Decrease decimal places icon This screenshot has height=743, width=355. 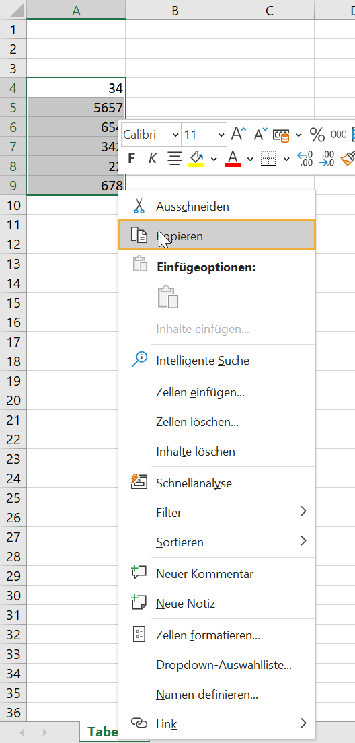[x=327, y=158]
